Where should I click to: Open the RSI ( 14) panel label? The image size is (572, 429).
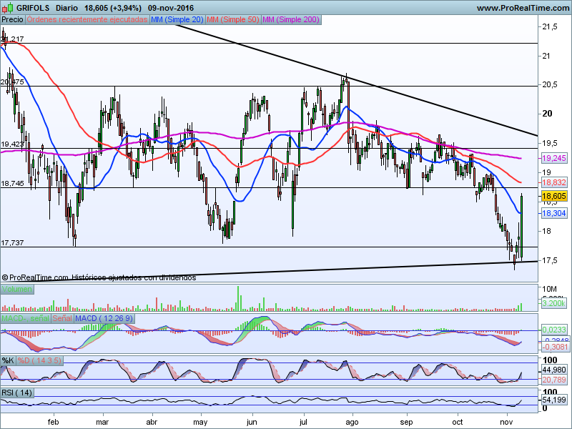[17, 393]
